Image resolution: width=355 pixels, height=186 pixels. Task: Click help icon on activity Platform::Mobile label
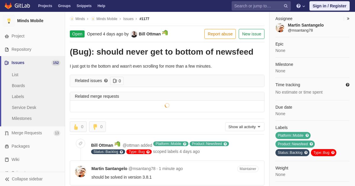(x=185, y=144)
